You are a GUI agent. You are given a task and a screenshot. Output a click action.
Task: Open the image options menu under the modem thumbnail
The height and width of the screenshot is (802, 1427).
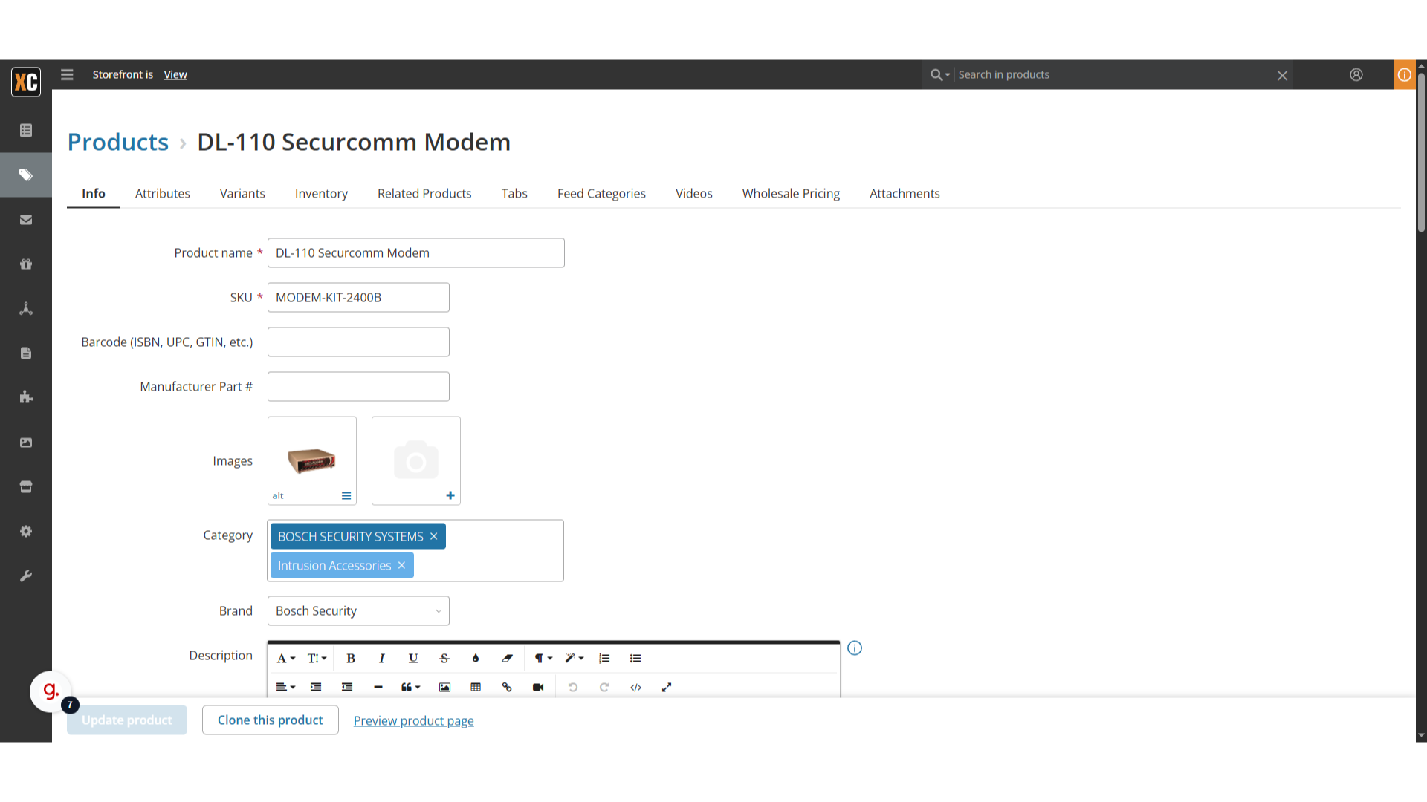[x=346, y=495]
